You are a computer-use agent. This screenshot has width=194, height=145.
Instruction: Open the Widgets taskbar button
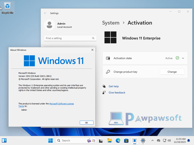point(4,140)
